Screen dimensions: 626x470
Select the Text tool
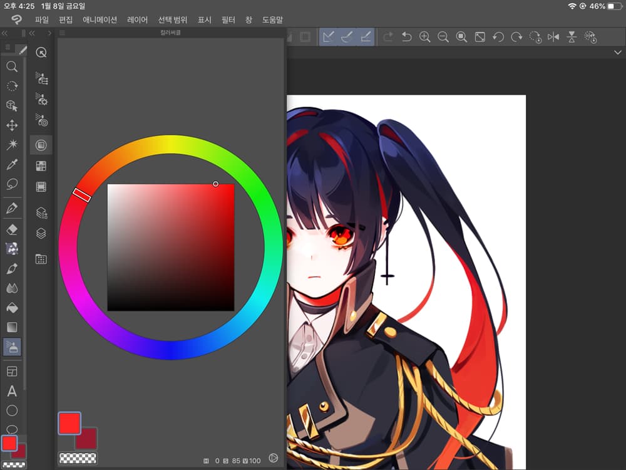(x=11, y=392)
